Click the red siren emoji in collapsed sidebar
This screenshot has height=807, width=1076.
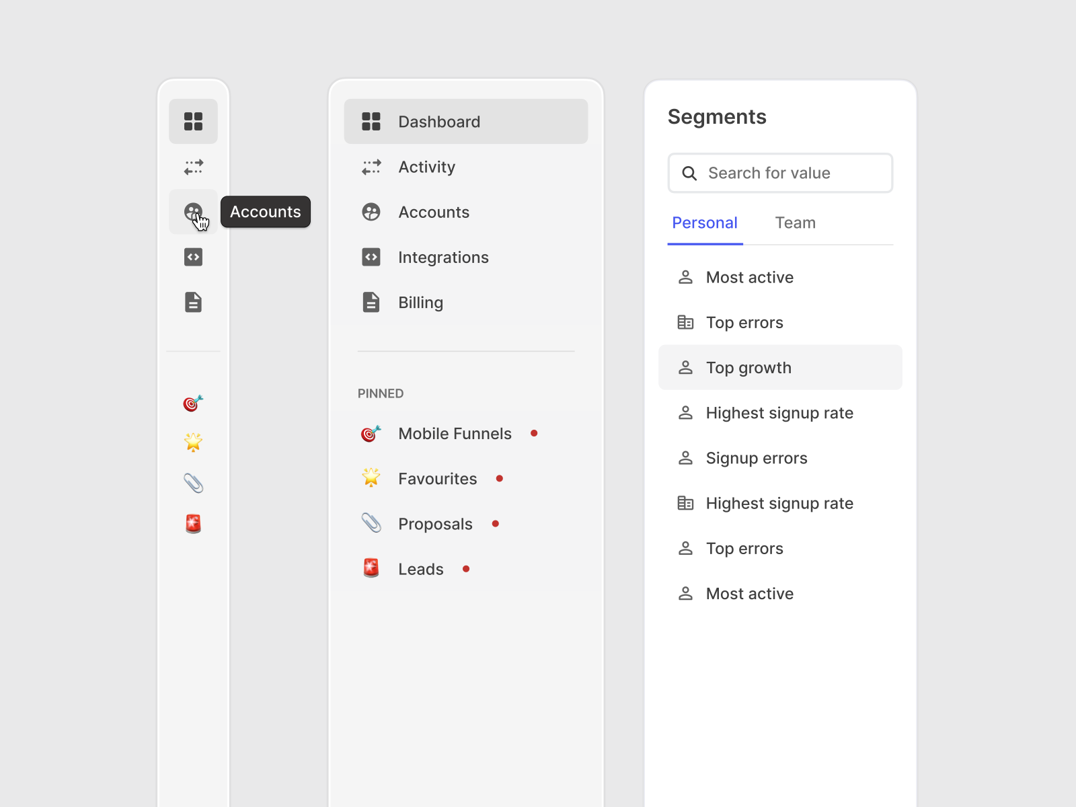coord(193,523)
